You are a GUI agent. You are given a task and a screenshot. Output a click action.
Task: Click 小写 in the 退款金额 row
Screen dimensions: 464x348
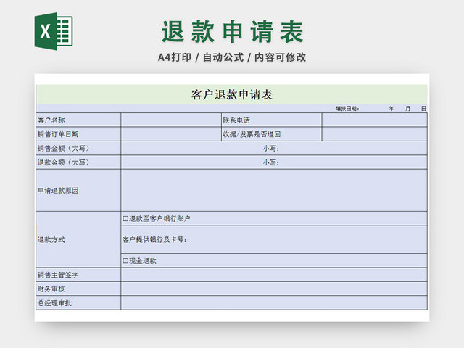point(271,162)
